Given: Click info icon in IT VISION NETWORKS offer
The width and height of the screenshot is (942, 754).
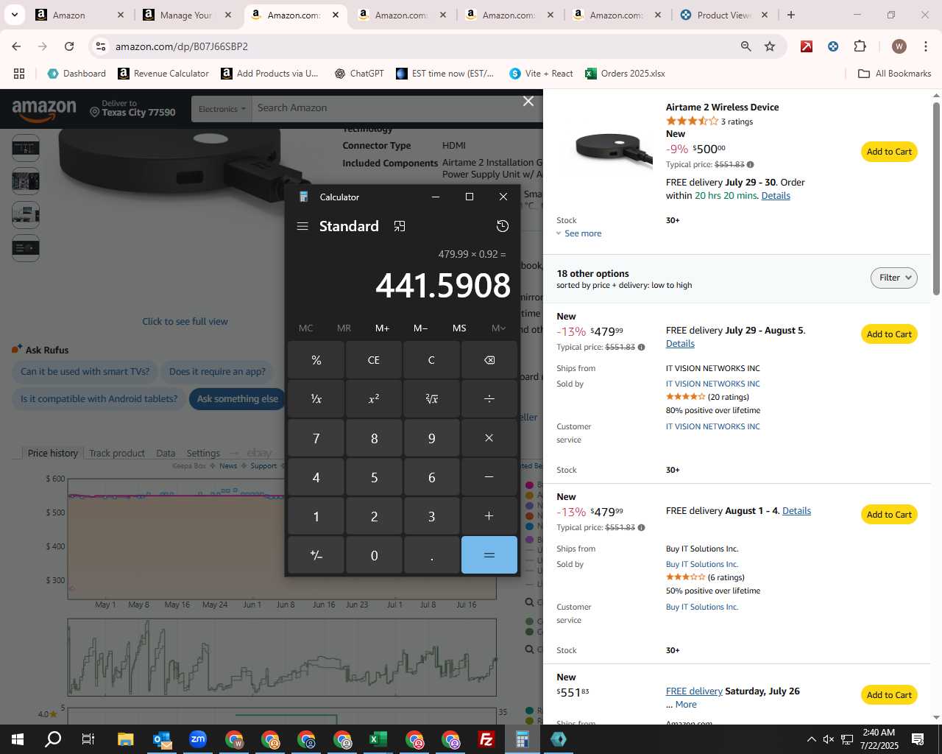Looking at the screenshot, I should 641,348.
